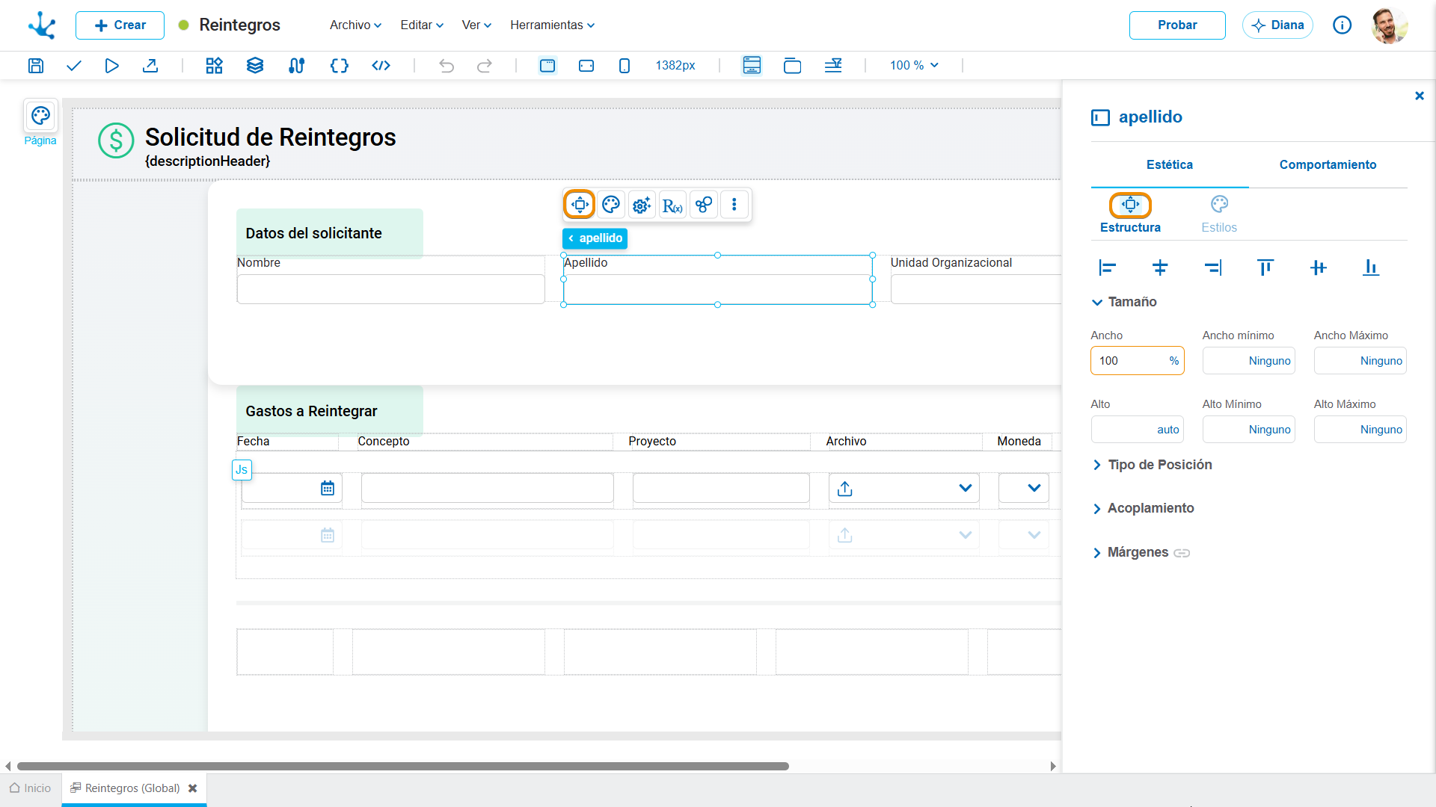The image size is (1436, 807).
Task: Open the layers stack icon in toolbar
Action: 255,66
